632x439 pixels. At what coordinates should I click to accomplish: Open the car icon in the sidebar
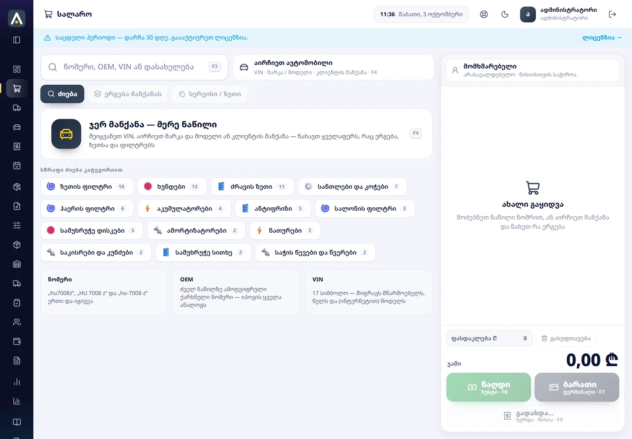[x=17, y=127]
